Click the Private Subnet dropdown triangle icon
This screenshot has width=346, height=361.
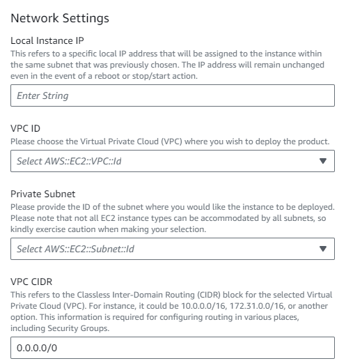pyautogui.click(x=323, y=249)
